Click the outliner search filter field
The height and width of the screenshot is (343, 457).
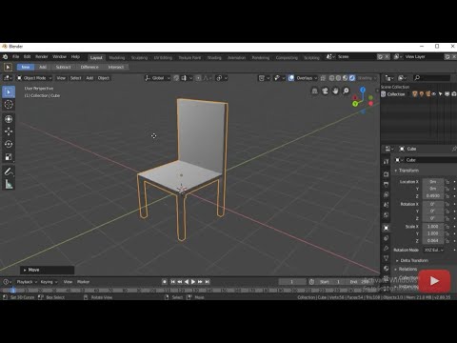432,78
